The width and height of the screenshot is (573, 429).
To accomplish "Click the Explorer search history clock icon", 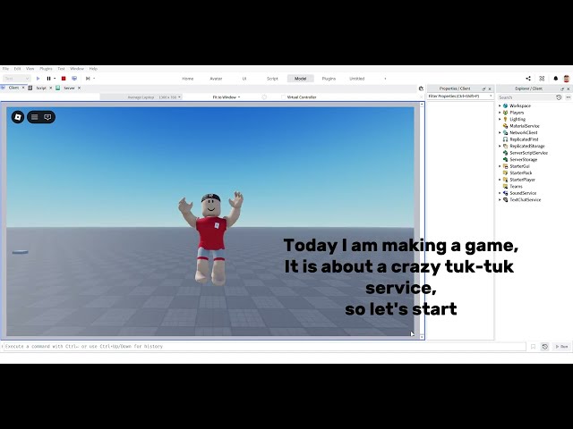I will [559, 97].
